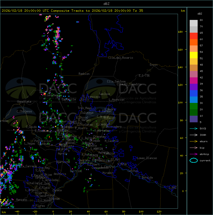Click the 'TUNUYAN' place label
The height and width of the screenshot is (215, 213).
[x=54, y=199]
